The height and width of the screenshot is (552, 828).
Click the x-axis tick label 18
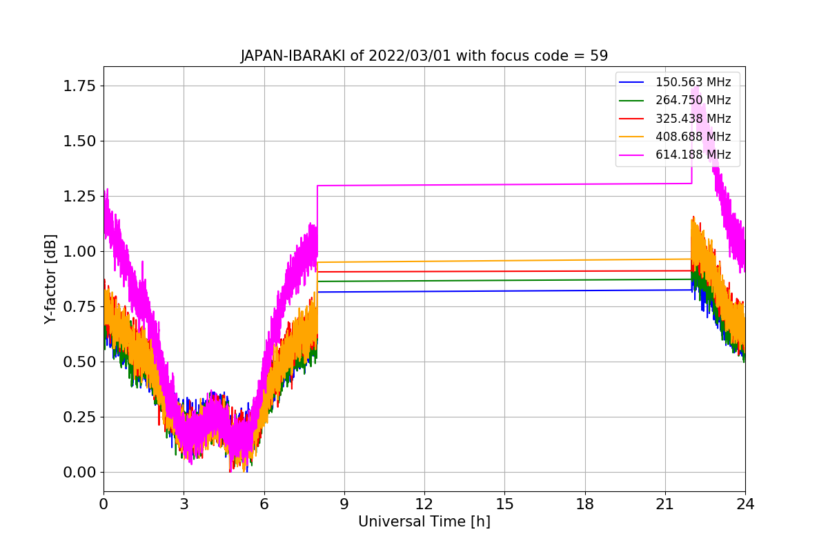585,504
